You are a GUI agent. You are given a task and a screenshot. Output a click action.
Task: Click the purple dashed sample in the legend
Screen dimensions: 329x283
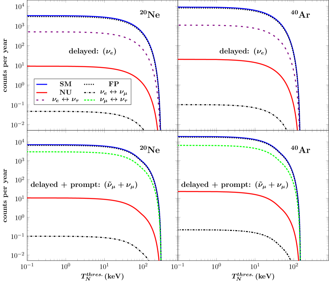(42, 100)
